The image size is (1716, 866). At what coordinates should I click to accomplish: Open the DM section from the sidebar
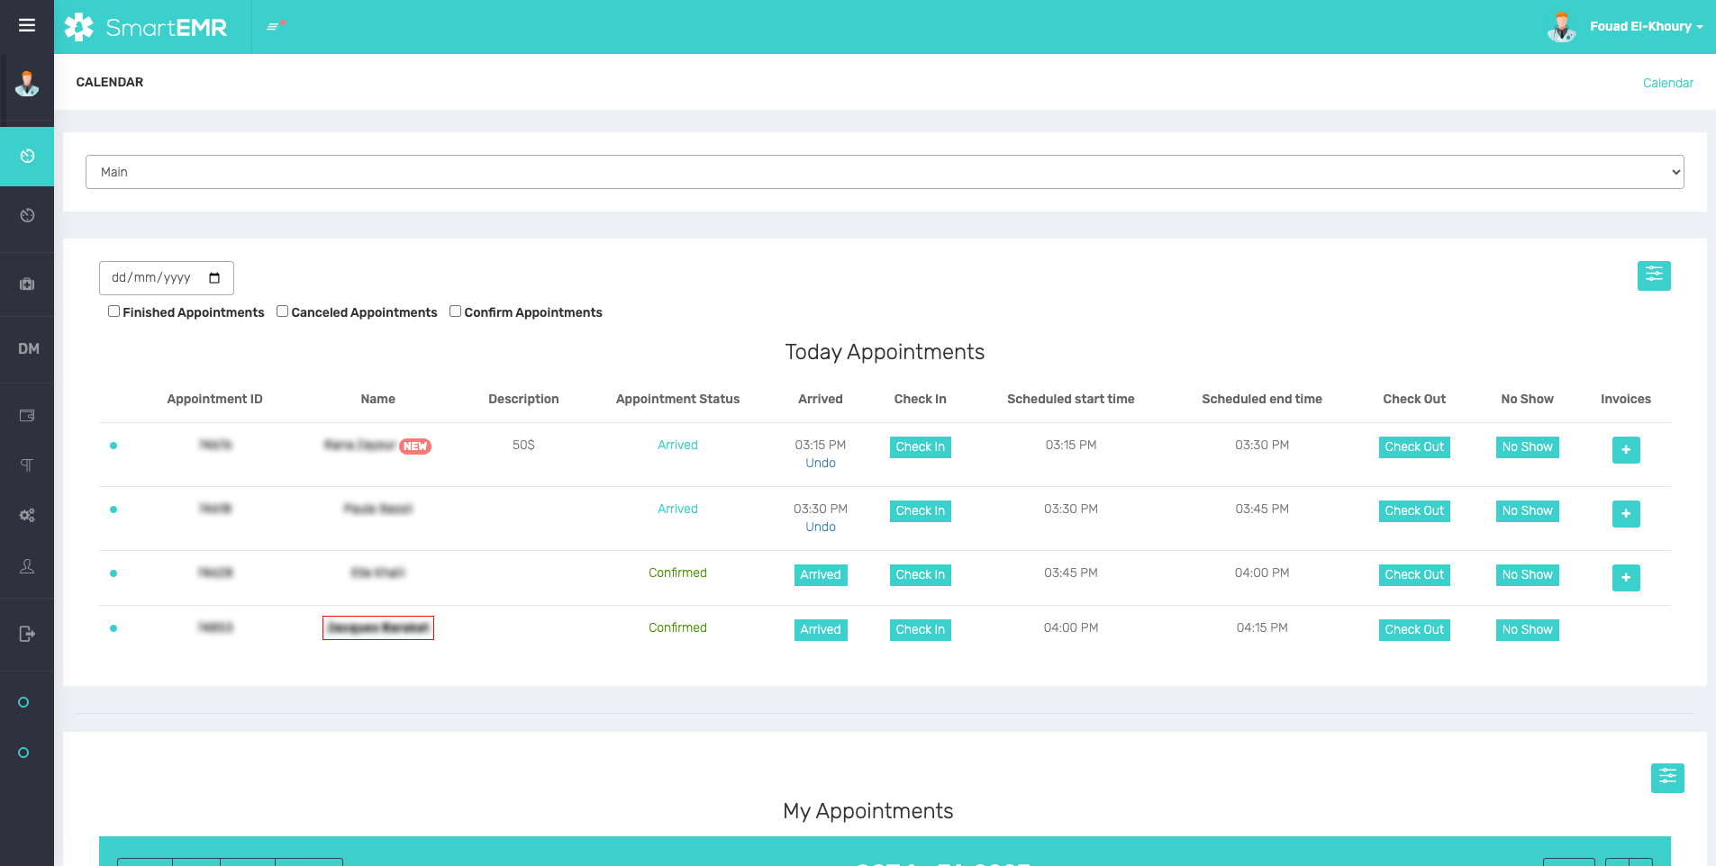click(27, 348)
